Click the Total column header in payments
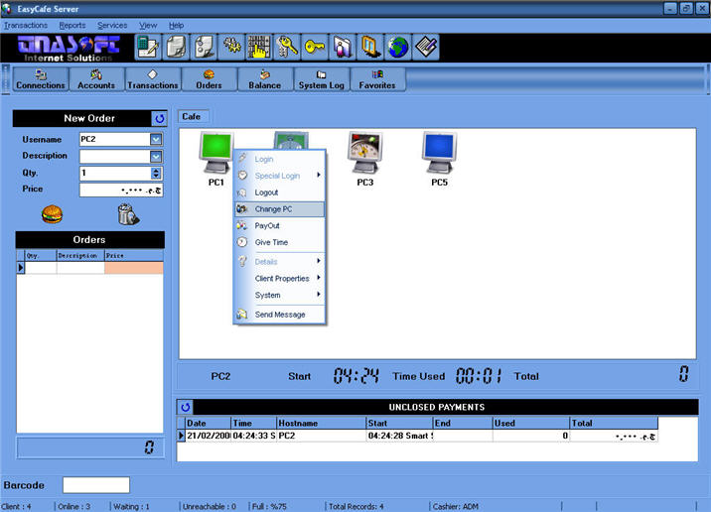The image size is (711, 512). click(x=614, y=423)
